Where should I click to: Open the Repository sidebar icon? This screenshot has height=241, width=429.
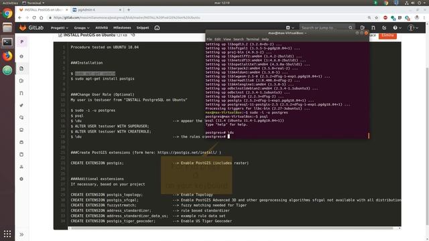[x=21, y=68]
